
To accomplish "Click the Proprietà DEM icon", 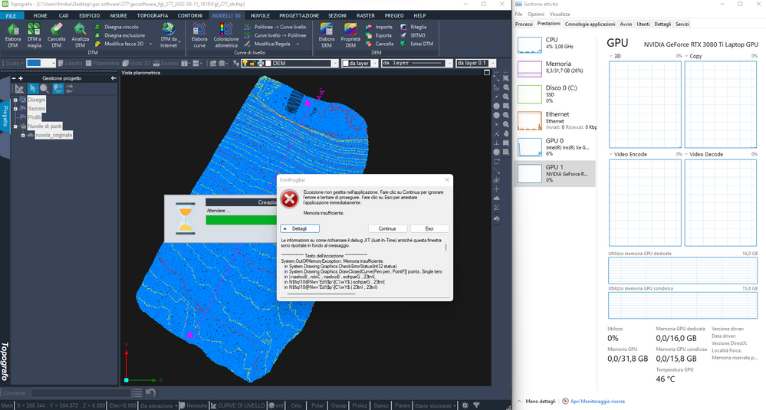I will [350, 34].
